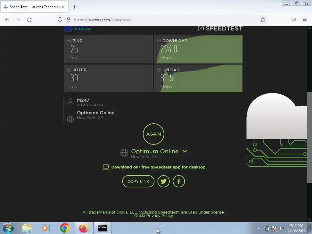Screen dimensions: 312x234
Task: Expand the Optimum Online server dropdown
Action: (185, 151)
